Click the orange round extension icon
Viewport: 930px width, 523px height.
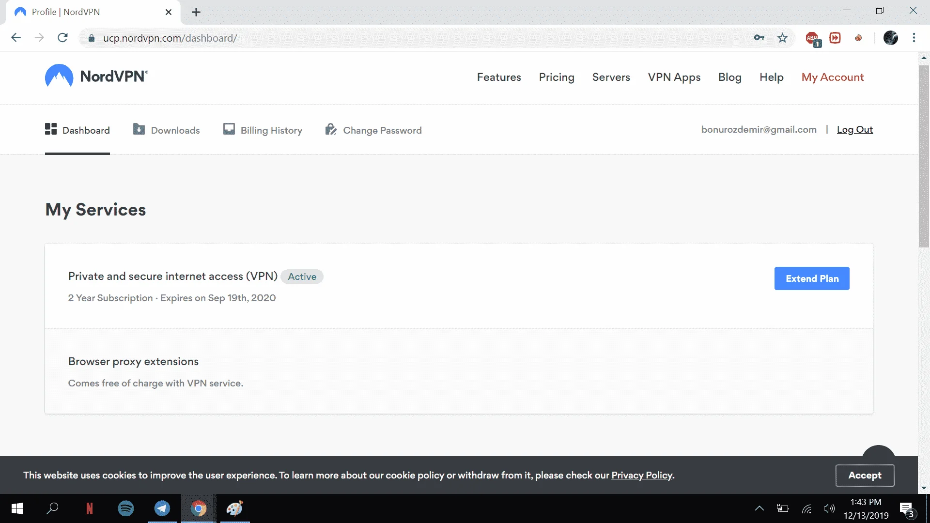tap(858, 38)
